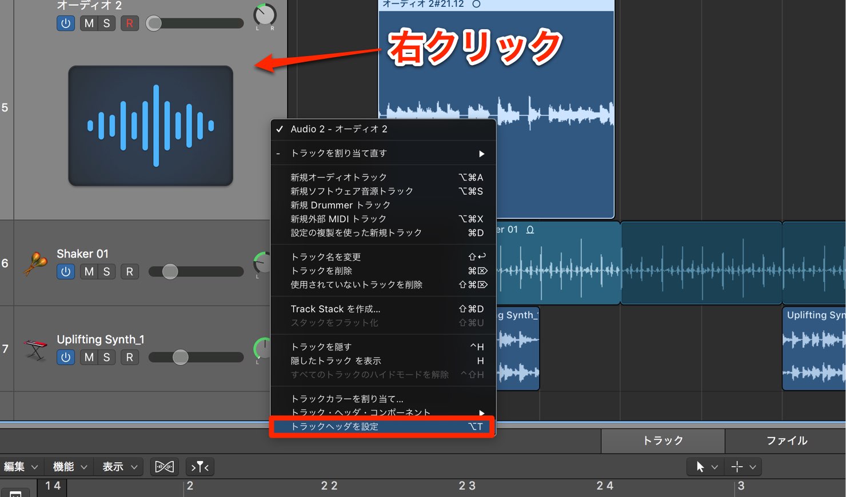Adjust Uplifting Synth_1 volume slider
Screen dimensions: 846x497
196,358
